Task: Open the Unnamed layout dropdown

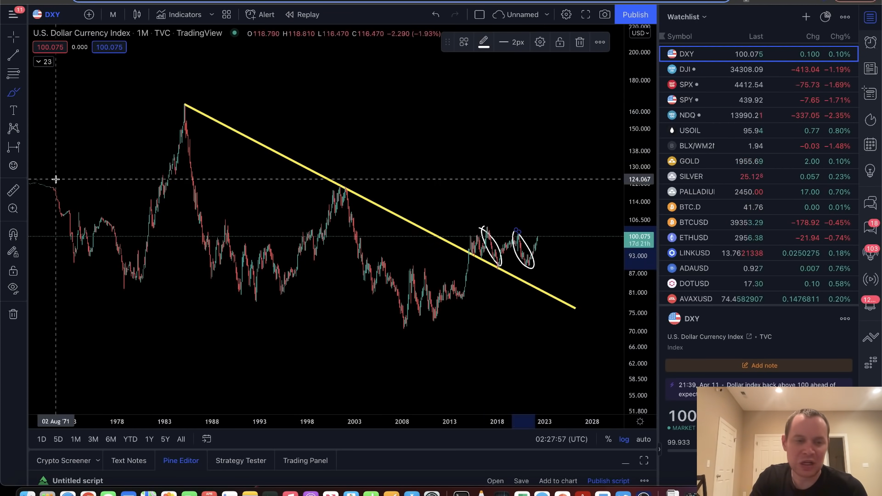Action: [x=521, y=15]
